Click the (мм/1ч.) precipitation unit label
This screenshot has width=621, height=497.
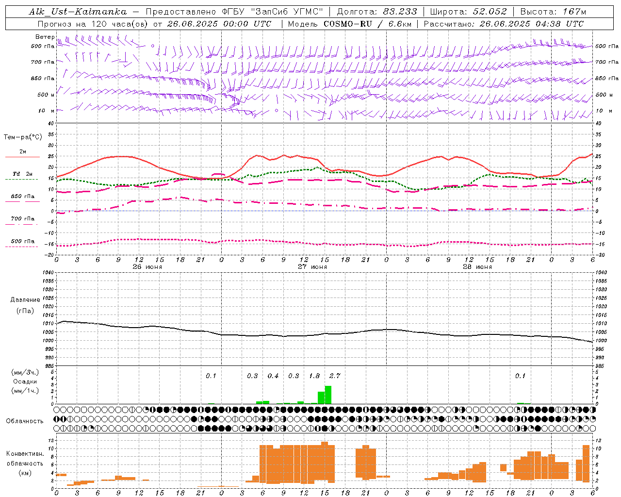(x=25, y=391)
